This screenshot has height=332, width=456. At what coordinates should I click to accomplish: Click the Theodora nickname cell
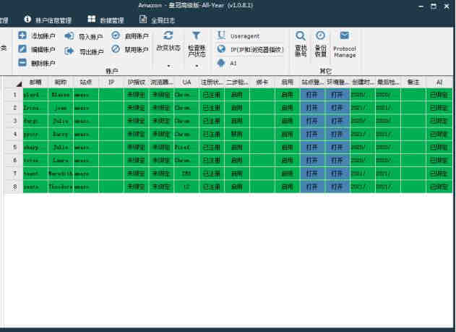(61, 187)
